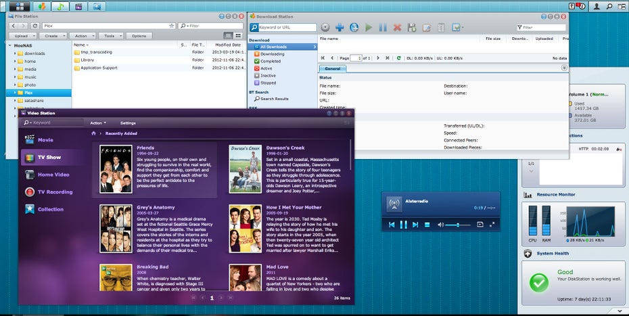
Task: Collapse the MoeNAS tree root
Action: click(10, 45)
